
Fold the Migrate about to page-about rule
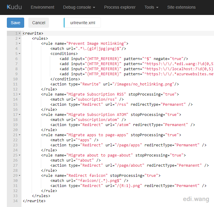(x=19, y=155)
